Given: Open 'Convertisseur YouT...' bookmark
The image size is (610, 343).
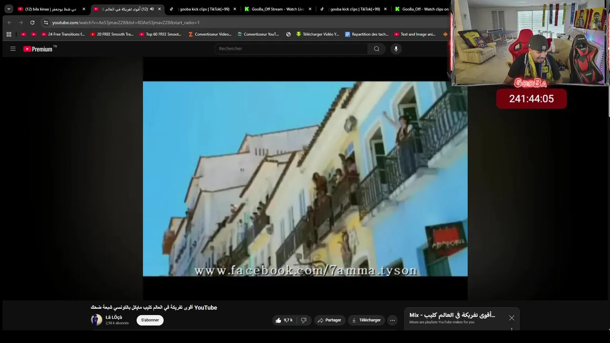Looking at the screenshot, I should 258,34.
